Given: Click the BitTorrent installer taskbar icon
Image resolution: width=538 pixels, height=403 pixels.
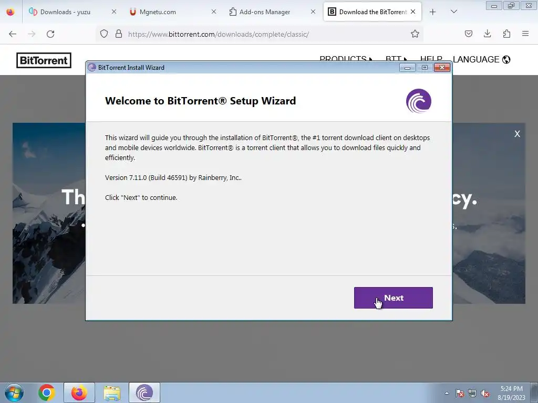Looking at the screenshot, I should point(144,393).
